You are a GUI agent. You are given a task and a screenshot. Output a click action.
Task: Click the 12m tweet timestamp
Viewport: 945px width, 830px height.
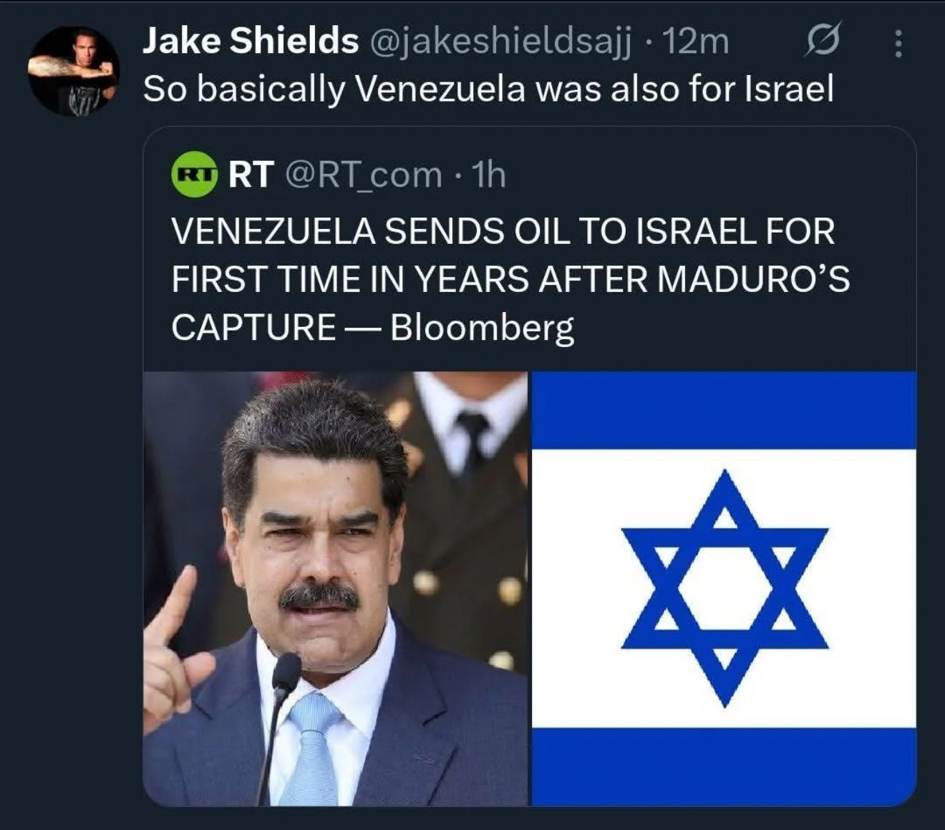[x=695, y=41]
